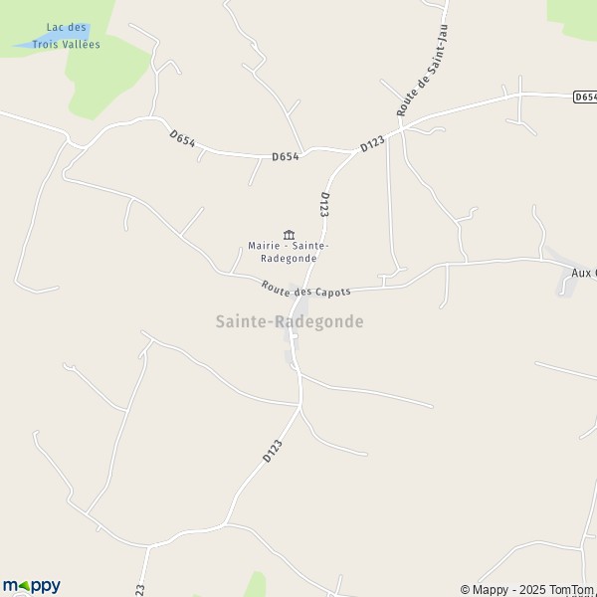This screenshot has width=597, height=597.
Task: Open the Mappy logo
Action: click(32, 586)
